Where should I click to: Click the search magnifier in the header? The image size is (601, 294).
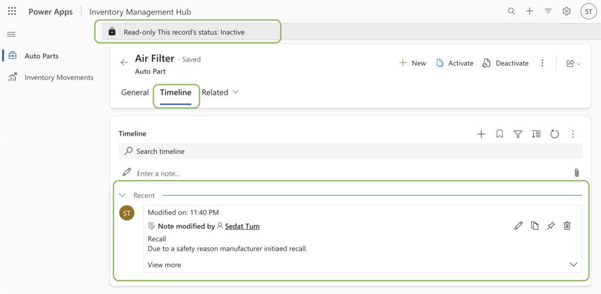tap(511, 11)
